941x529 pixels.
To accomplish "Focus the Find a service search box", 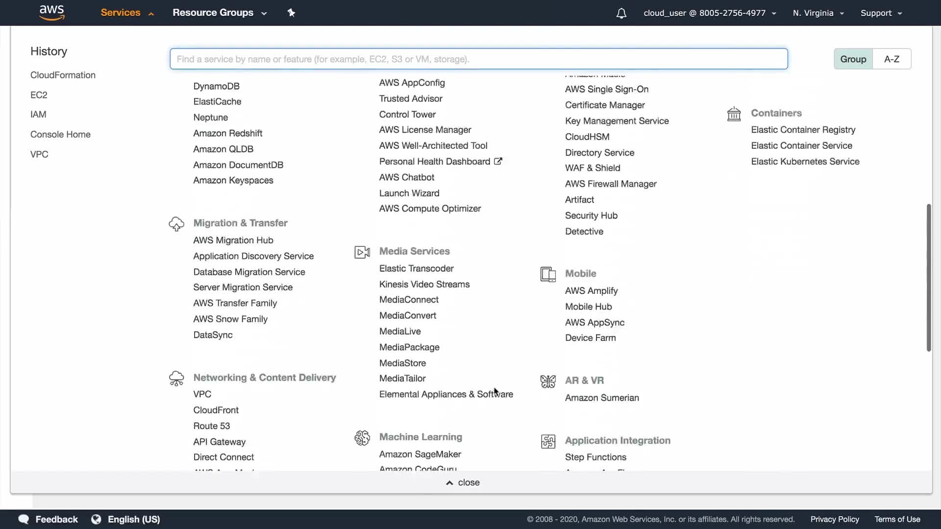I will tap(478, 59).
